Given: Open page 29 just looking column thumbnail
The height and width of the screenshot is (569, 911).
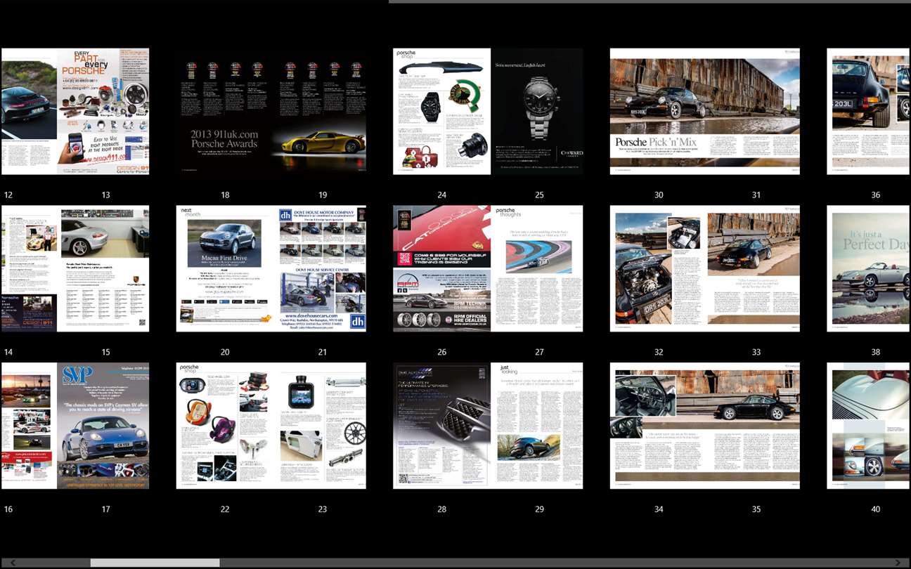Looking at the screenshot, I should click(538, 426).
